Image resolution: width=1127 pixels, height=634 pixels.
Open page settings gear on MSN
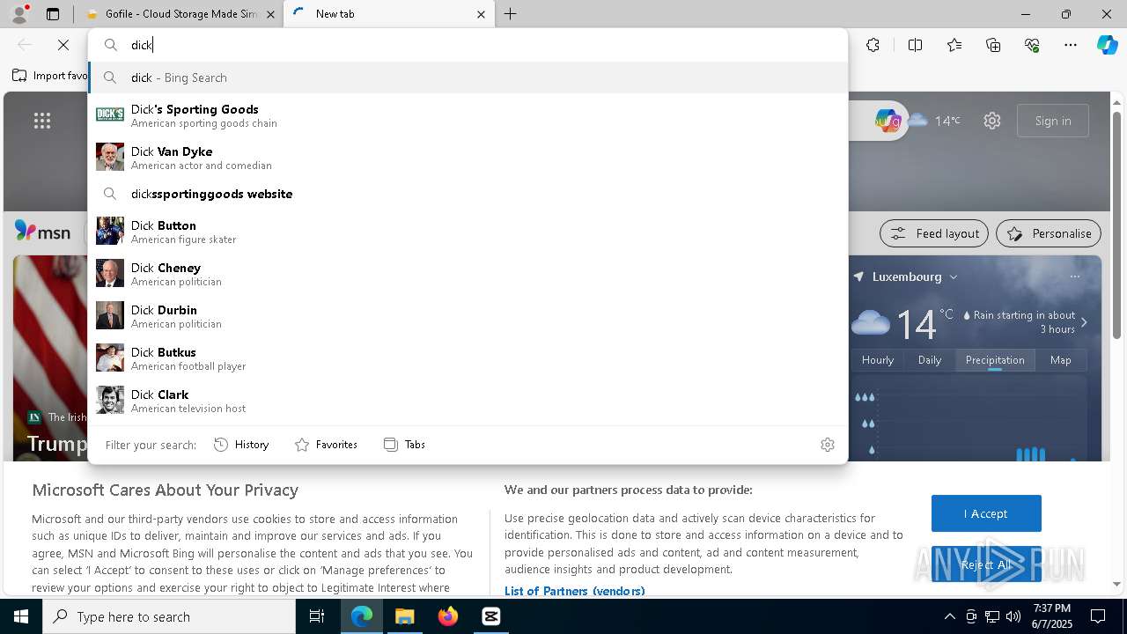pos(992,121)
